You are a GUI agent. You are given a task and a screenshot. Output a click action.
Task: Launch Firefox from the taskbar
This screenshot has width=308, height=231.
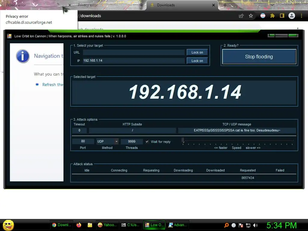click(79, 225)
